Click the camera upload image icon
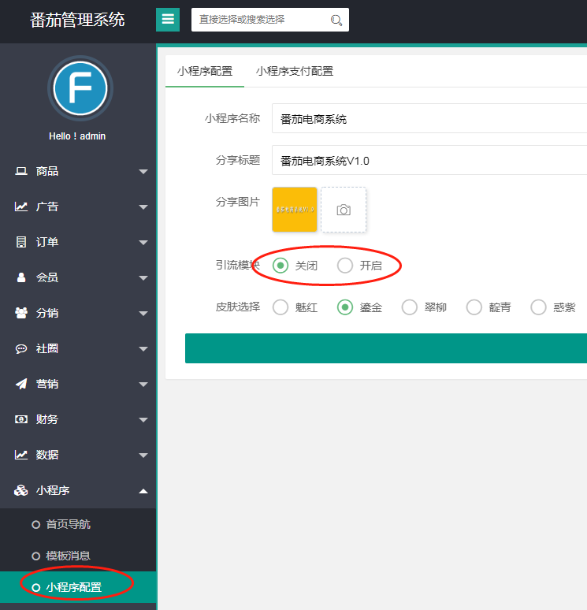 point(344,210)
